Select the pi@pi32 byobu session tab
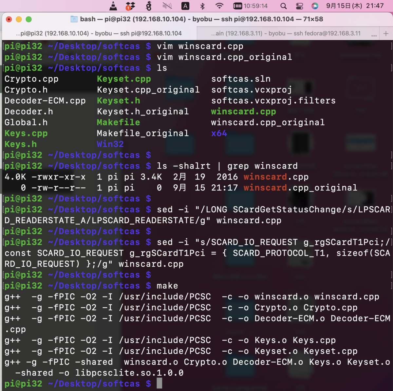Screen dimensions: 393x391 click(x=98, y=33)
